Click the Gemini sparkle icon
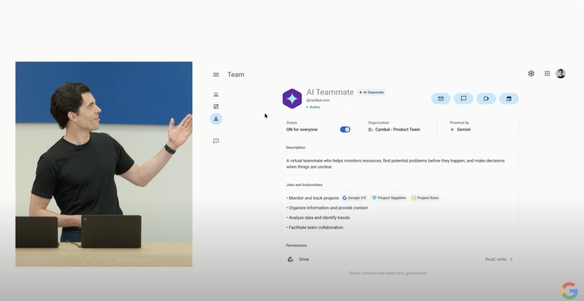 point(452,130)
